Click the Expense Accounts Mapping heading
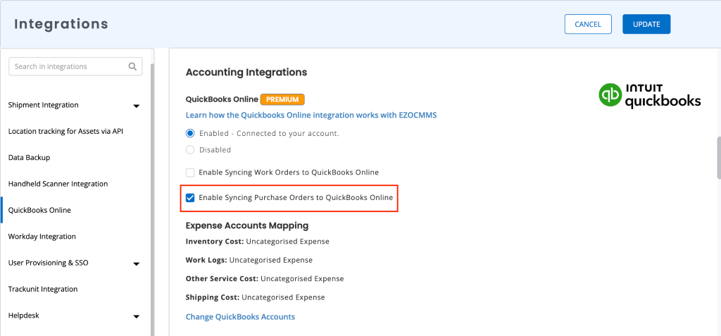The height and width of the screenshot is (336, 721). tap(247, 225)
